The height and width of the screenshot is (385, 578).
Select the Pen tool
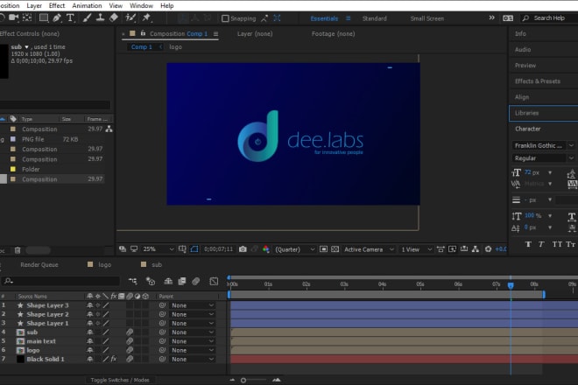(x=56, y=17)
